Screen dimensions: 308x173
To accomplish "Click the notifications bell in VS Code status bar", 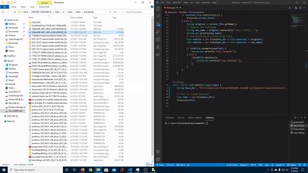I will coord(305,165).
